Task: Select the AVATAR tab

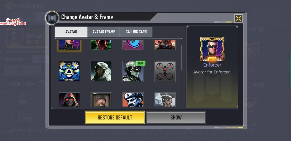Action: (71, 32)
